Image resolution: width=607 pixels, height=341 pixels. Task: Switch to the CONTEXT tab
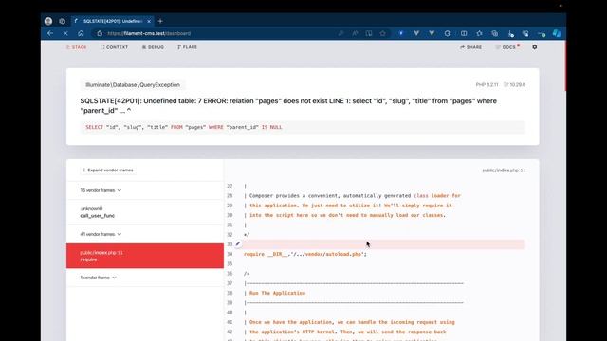tap(114, 47)
